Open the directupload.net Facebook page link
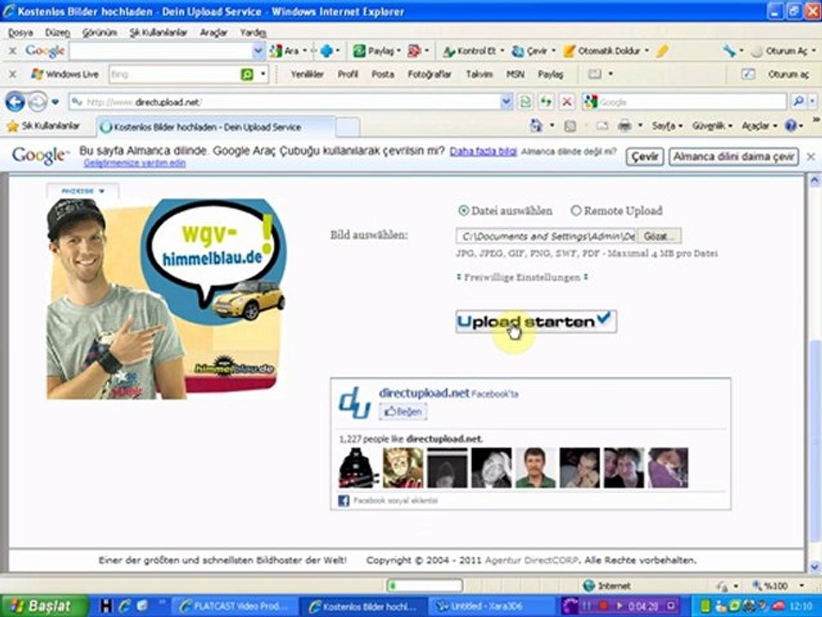The height and width of the screenshot is (617, 822). pyautogui.click(x=424, y=393)
